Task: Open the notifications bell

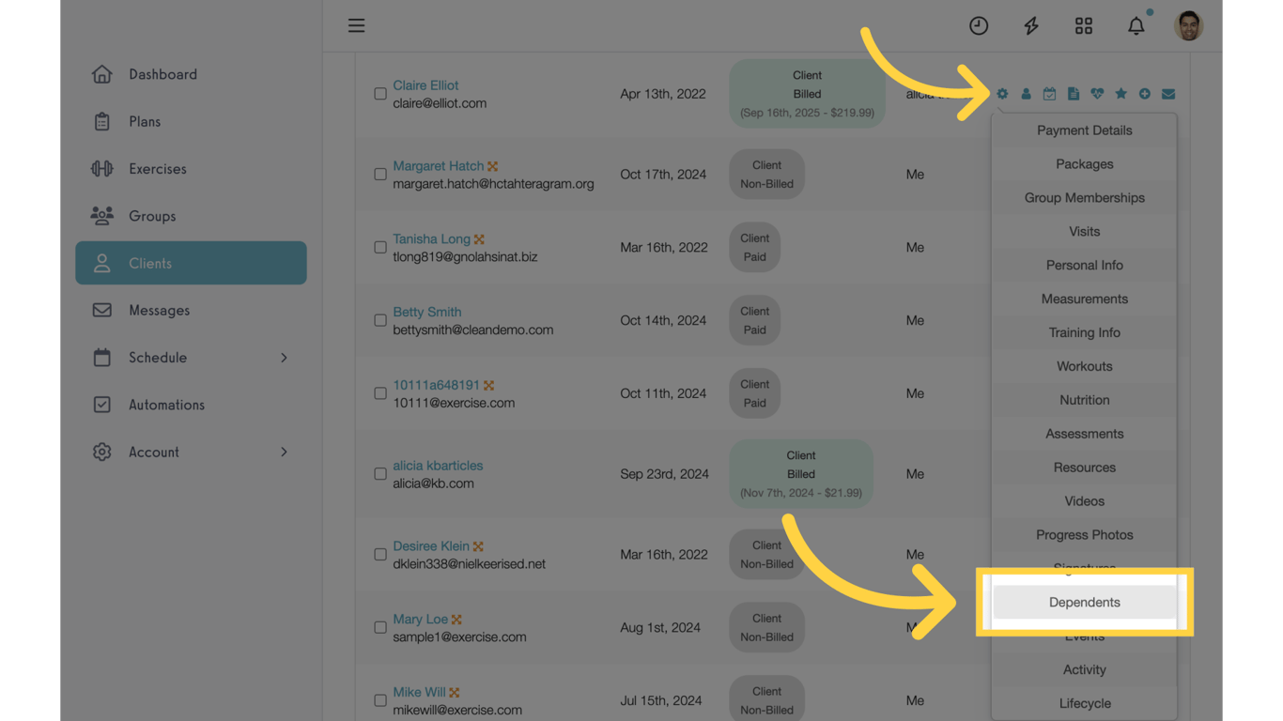Action: click(1136, 25)
